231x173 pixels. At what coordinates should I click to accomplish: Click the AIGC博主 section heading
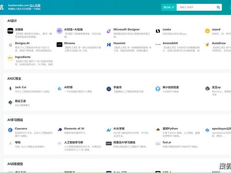tap(14, 78)
